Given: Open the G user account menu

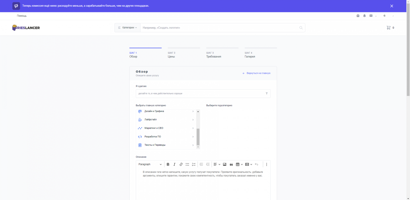Looking at the screenshot, I should [384, 16].
